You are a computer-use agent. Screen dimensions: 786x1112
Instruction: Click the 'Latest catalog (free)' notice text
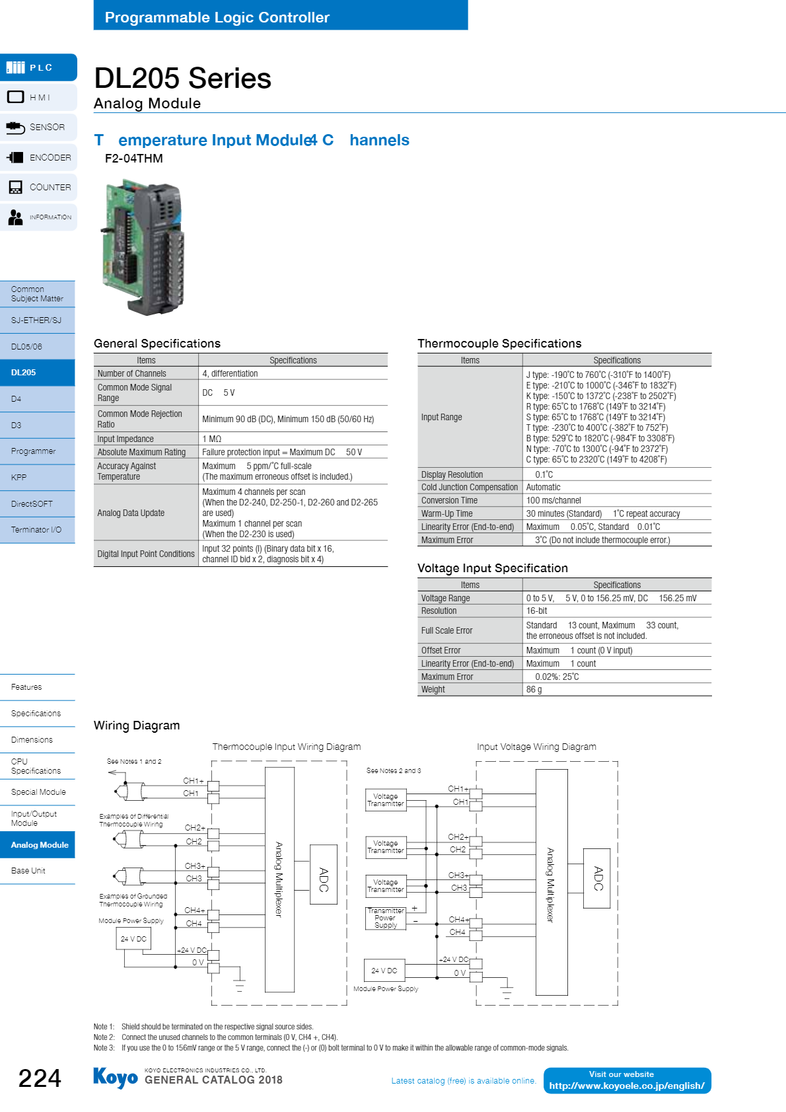[x=464, y=1081]
